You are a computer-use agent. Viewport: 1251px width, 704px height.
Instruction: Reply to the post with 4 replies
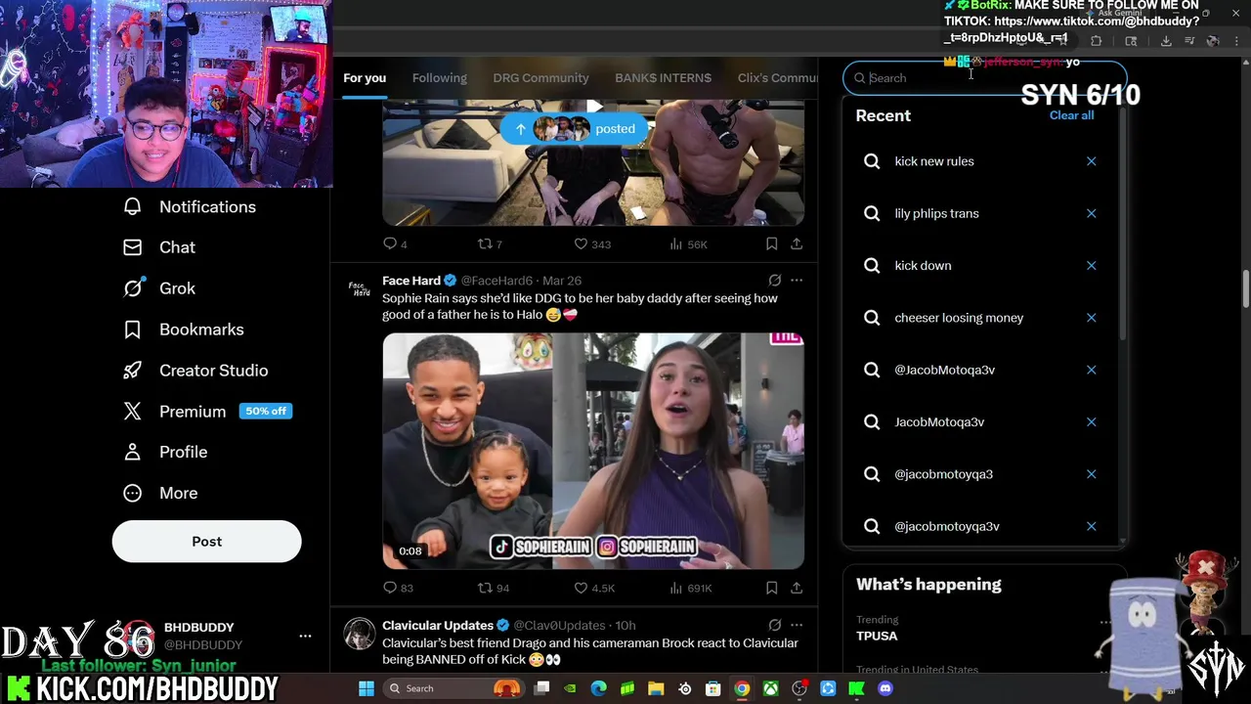396,243
